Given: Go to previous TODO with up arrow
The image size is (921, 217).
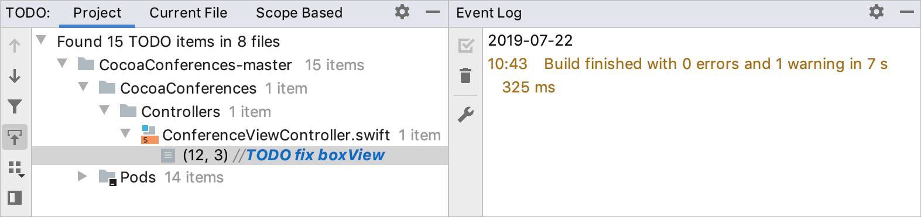Looking at the screenshot, I should (x=15, y=46).
